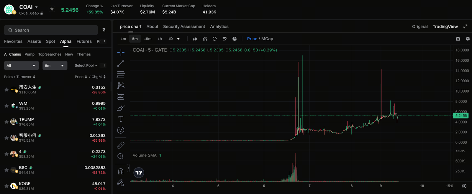Take a chart snapshot with camera icon
472x194 pixels.
tap(458, 39)
